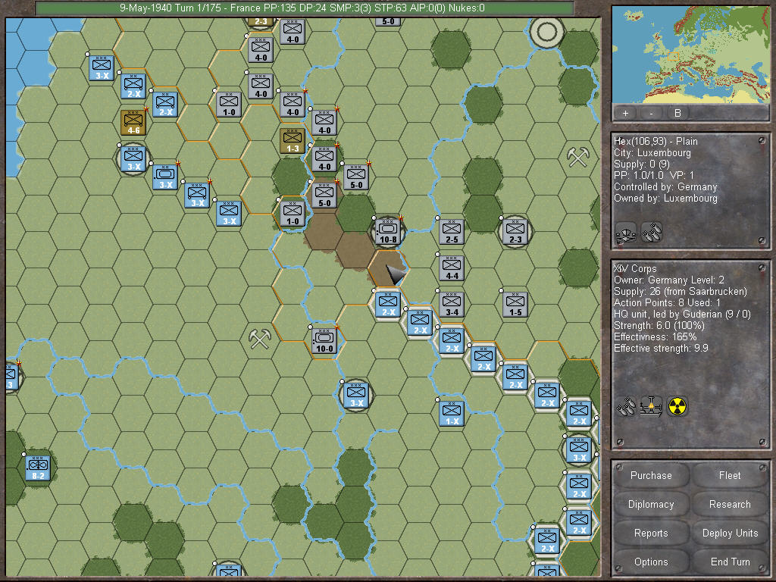The height and width of the screenshot is (582, 776).
Task: Open the Fleet panel
Action: click(x=730, y=475)
